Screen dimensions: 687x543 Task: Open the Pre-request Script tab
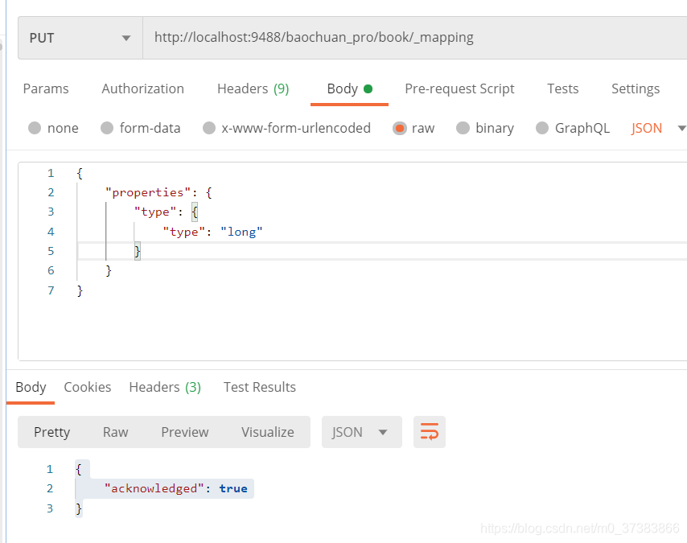(x=459, y=88)
